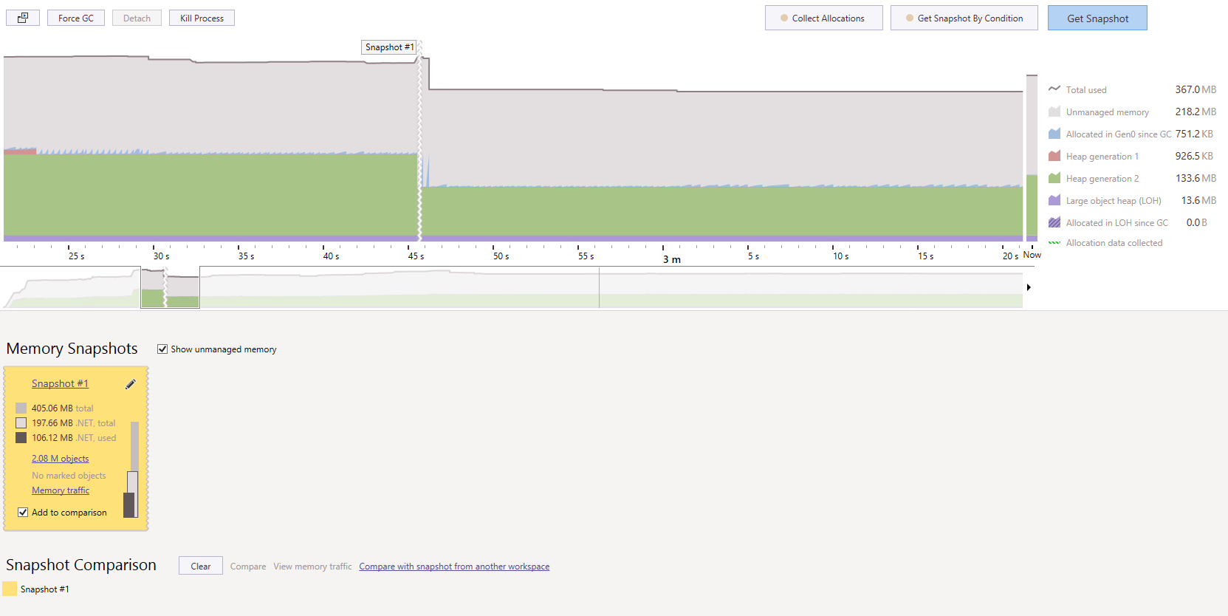Click the 45 s tick on timeline axis
The width and height of the screenshot is (1228, 616).
(x=416, y=256)
